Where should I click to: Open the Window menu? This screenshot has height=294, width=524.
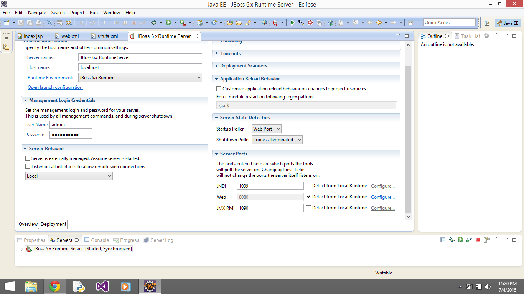(x=112, y=13)
